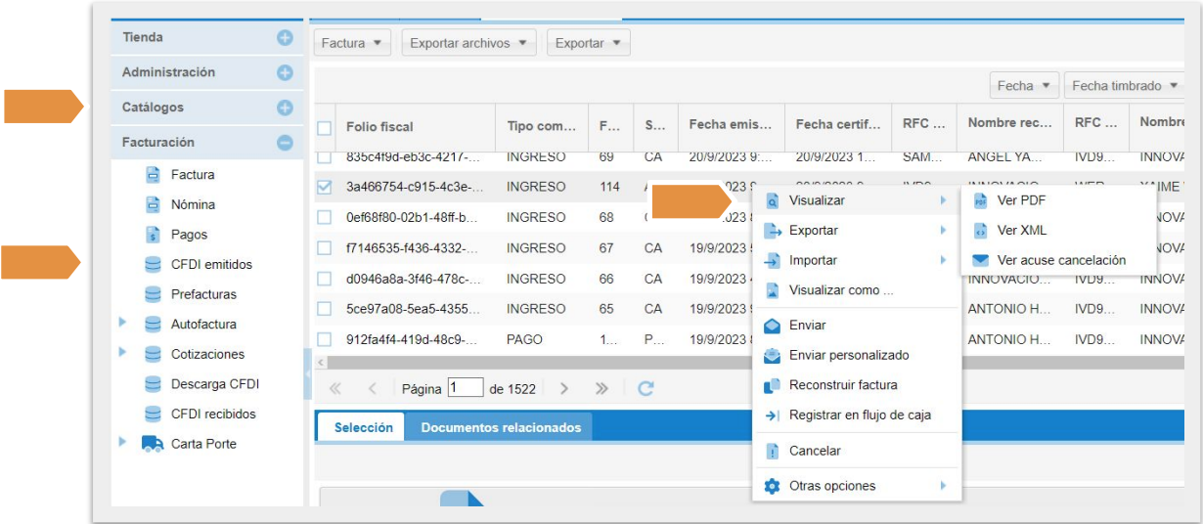Click the Enviar envelope icon
The image size is (1203, 524).
(x=772, y=326)
